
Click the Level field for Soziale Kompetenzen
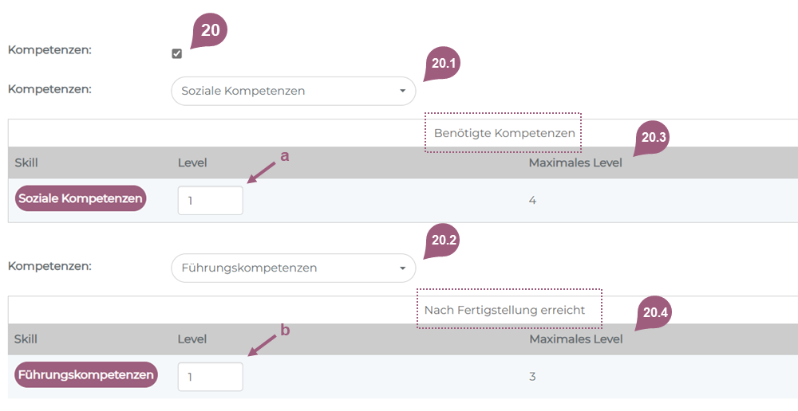210,201
